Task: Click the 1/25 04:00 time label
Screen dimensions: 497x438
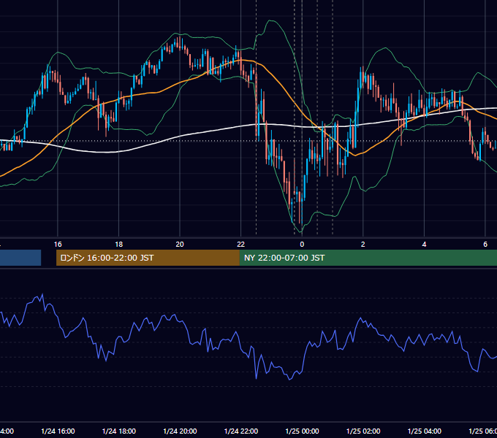Action: pos(425,431)
